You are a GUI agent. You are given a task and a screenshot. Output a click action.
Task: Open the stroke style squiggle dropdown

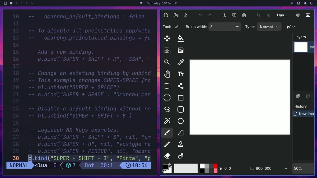pos(291,27)
